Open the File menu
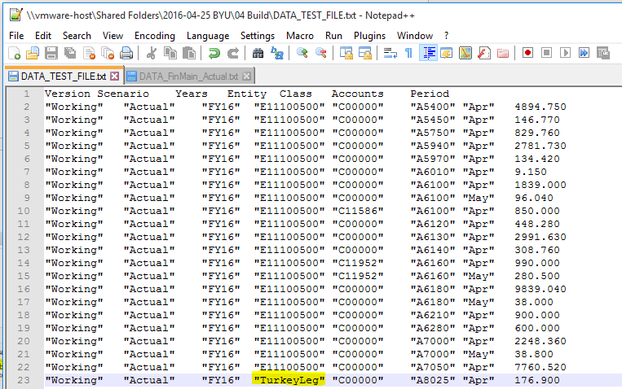 coord(16,36)
